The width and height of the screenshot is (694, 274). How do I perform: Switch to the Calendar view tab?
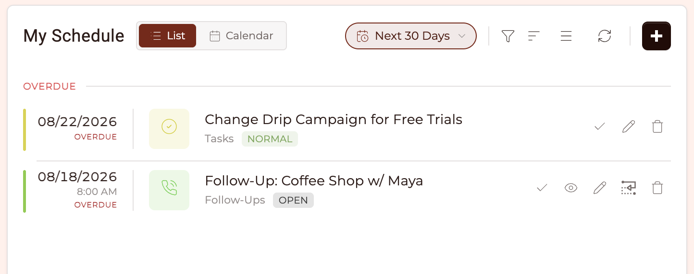tap(242, 36)
